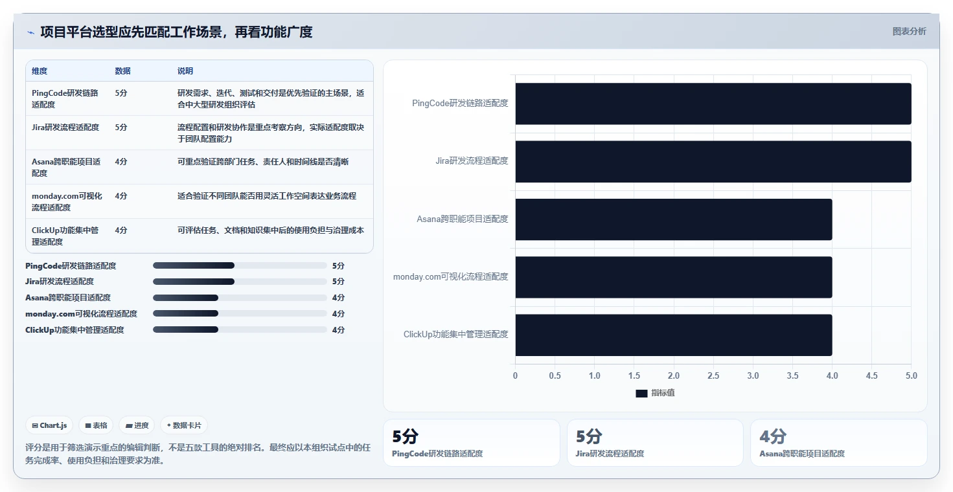Select Asana跨职能项目适配度 cell in the table

point(66,167)
